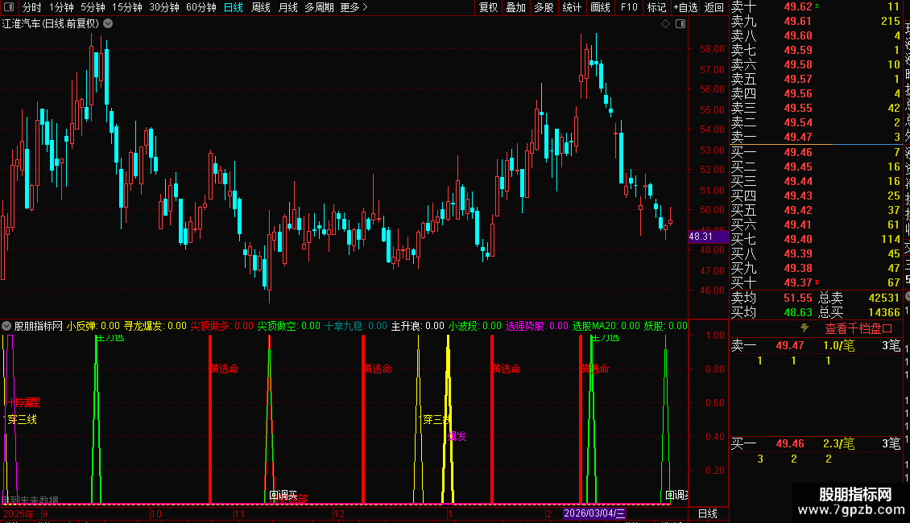This screenshot has width=910, height=523.
Task: Open 查看千档盘口 link
Action: 858,328
